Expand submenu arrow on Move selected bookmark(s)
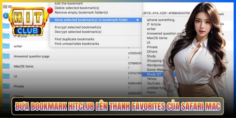The height and width of the screenshot is (118, 236). pos(138,20)
